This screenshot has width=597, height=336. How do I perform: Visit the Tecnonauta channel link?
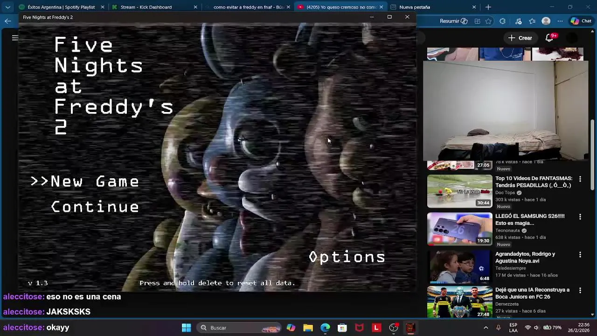(507, 231)
